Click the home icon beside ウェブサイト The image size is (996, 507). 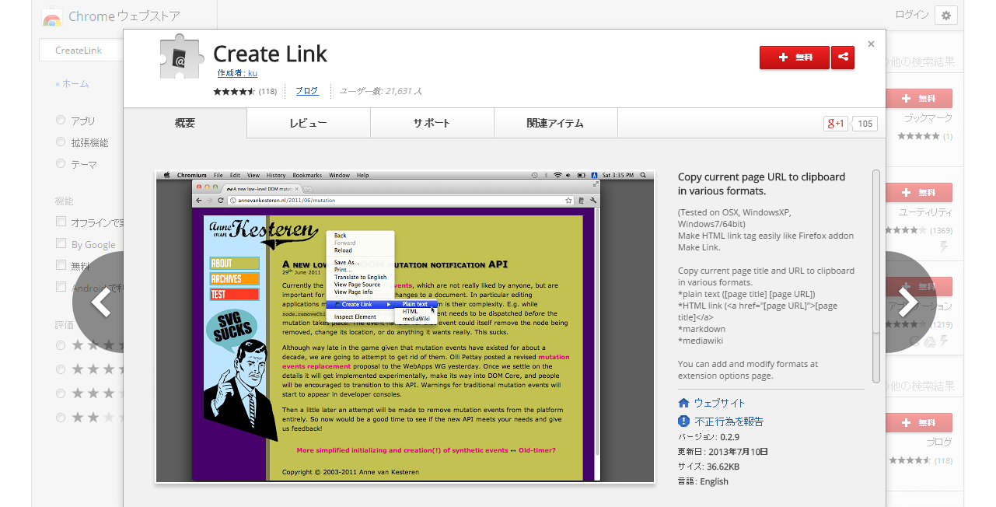(683, 403)
